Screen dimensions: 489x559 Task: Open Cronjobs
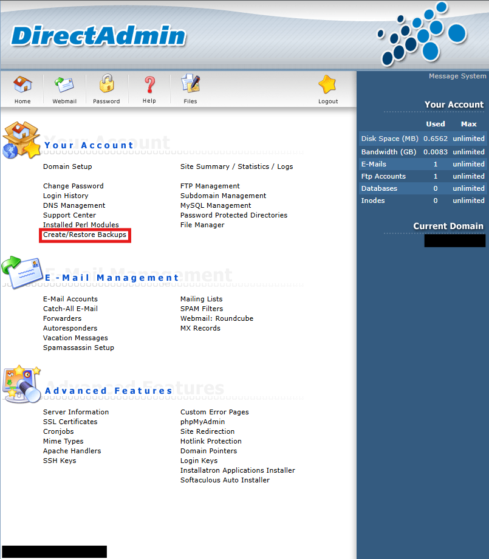tap(58, 431)
